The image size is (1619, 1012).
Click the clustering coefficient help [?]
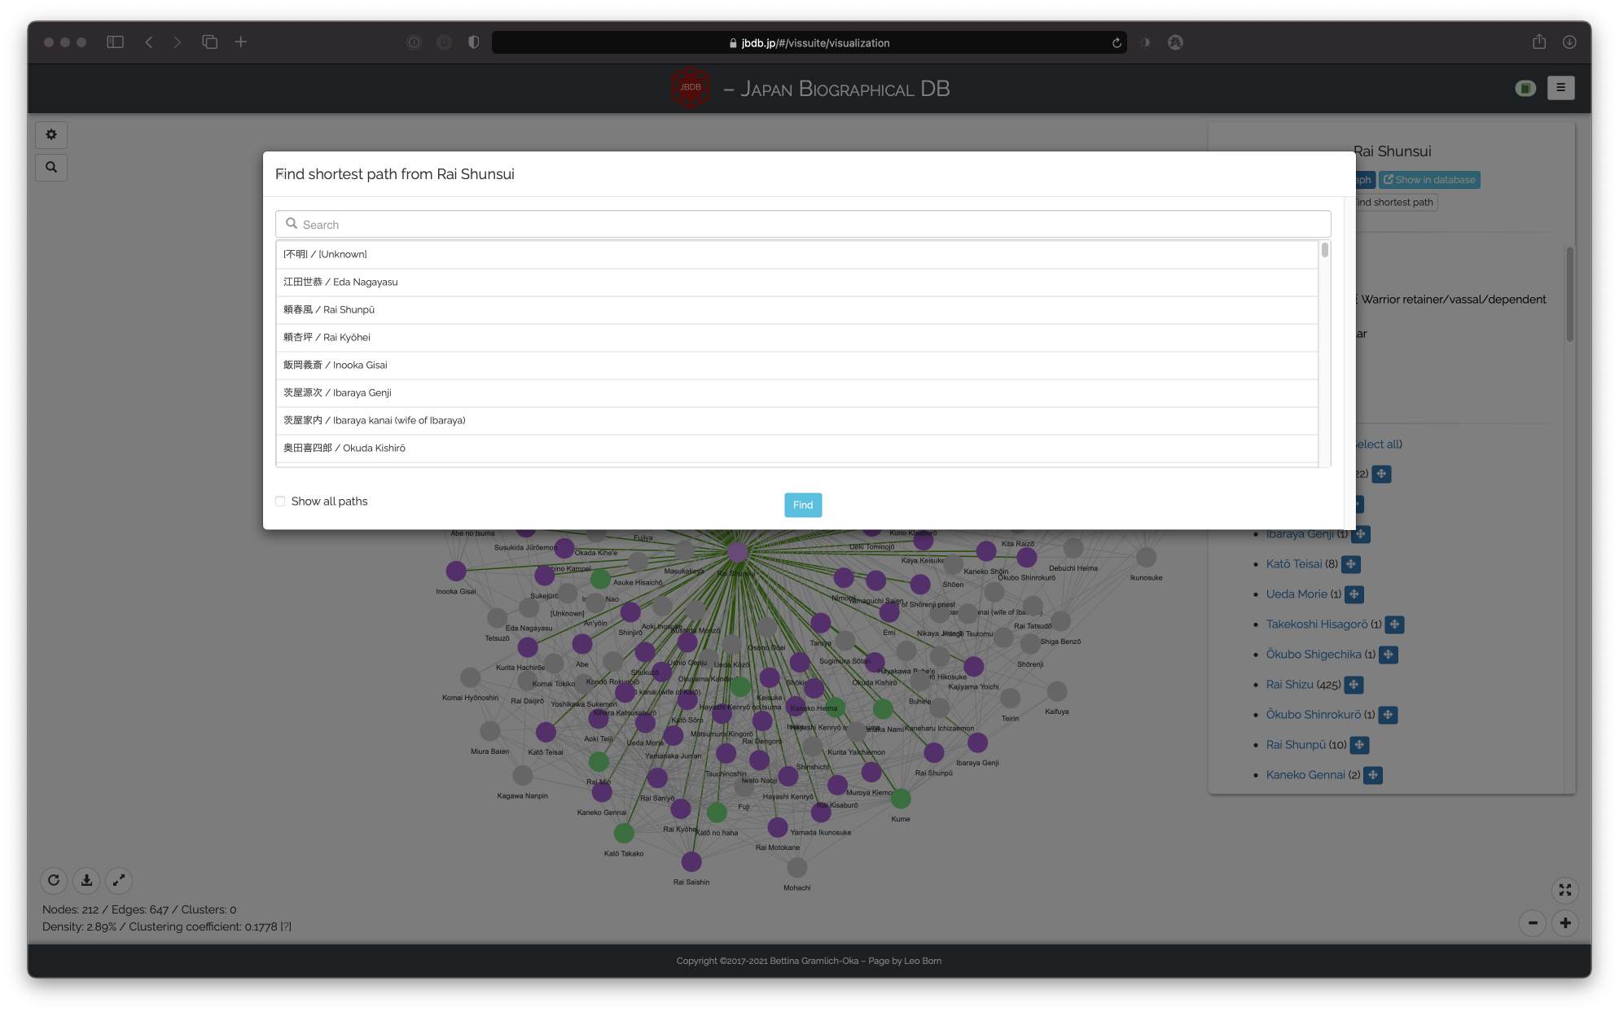pos(286,927)
